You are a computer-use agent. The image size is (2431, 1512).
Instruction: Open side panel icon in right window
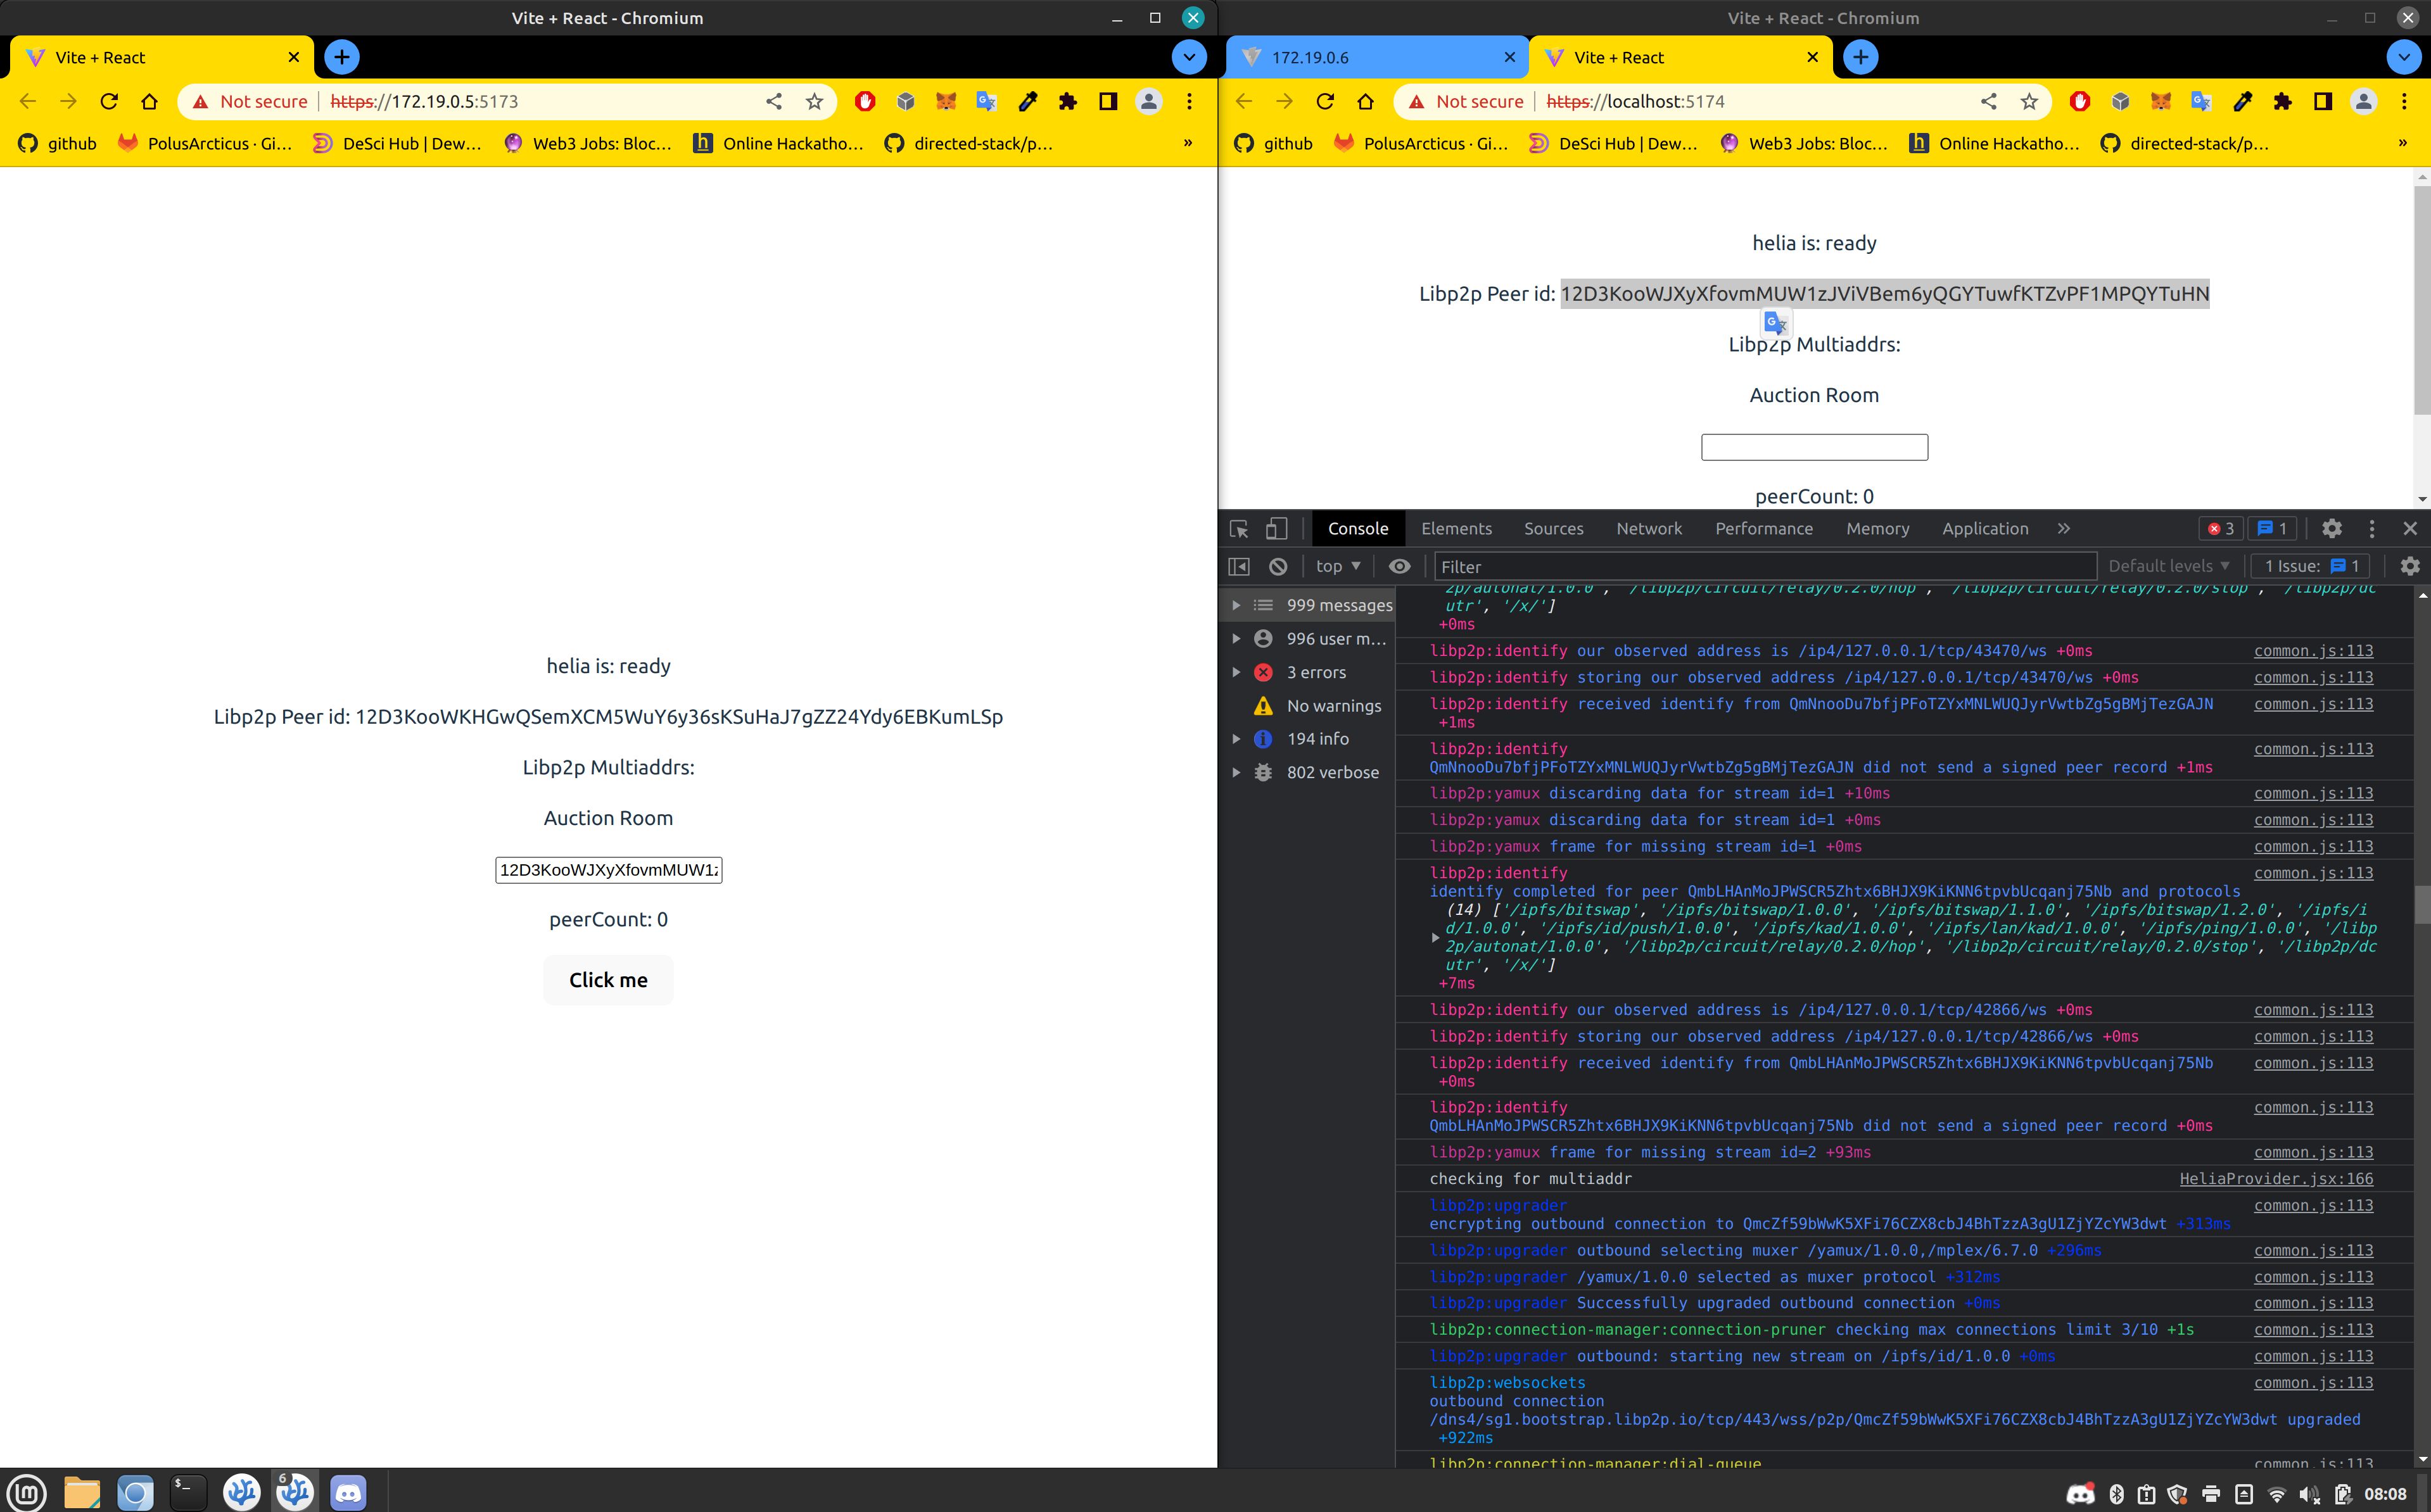click(2323, 101)
